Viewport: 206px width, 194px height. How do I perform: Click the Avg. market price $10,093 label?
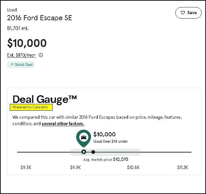coord(106,159)
